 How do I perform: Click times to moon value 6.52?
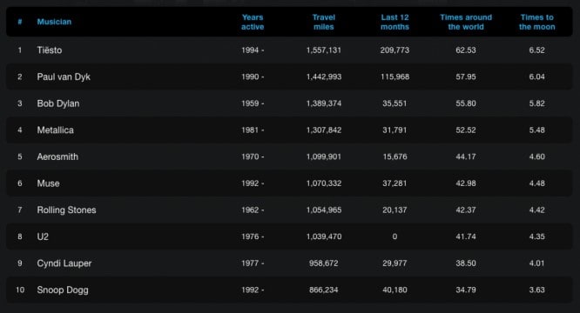[536, 50]
